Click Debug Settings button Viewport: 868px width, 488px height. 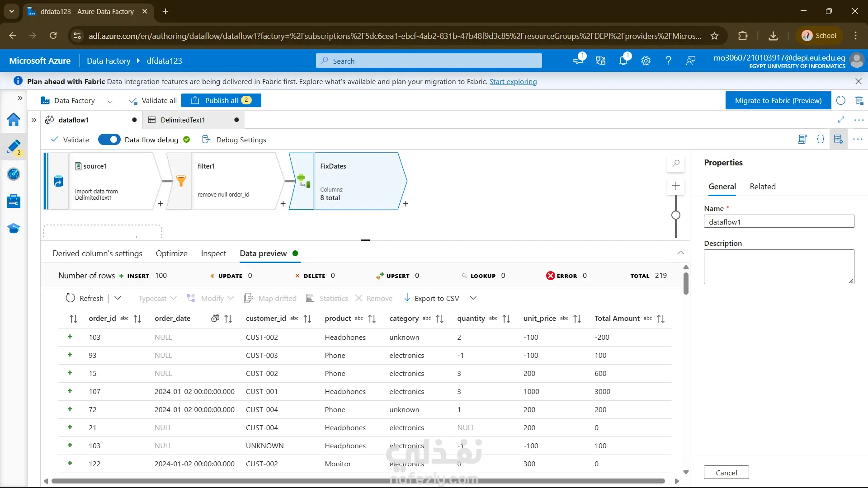point(234,140)
